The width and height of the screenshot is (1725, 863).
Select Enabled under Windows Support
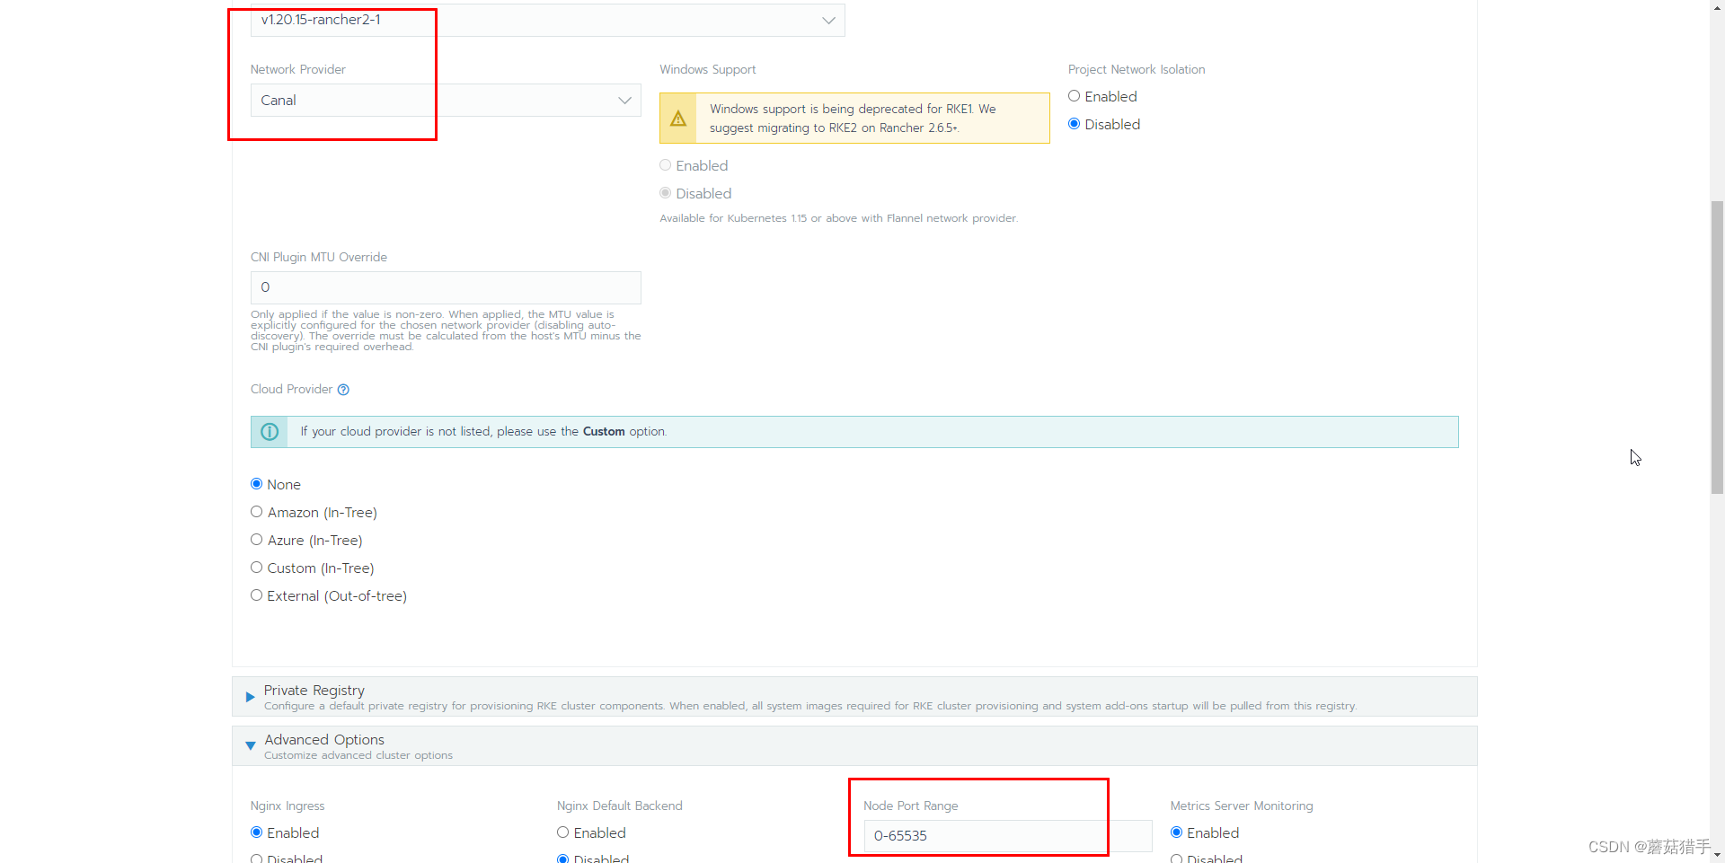pyautogui.click(x=666, y=165)
